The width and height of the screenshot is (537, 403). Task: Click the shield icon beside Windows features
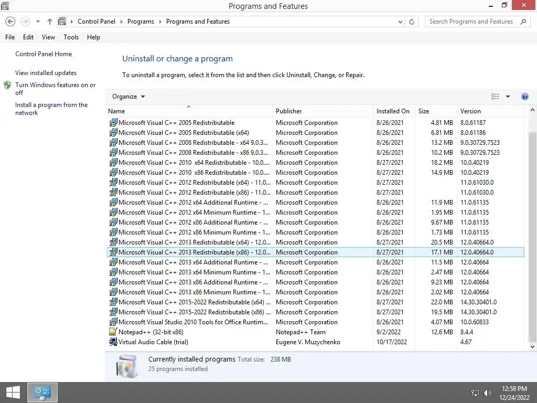point(7,85)
